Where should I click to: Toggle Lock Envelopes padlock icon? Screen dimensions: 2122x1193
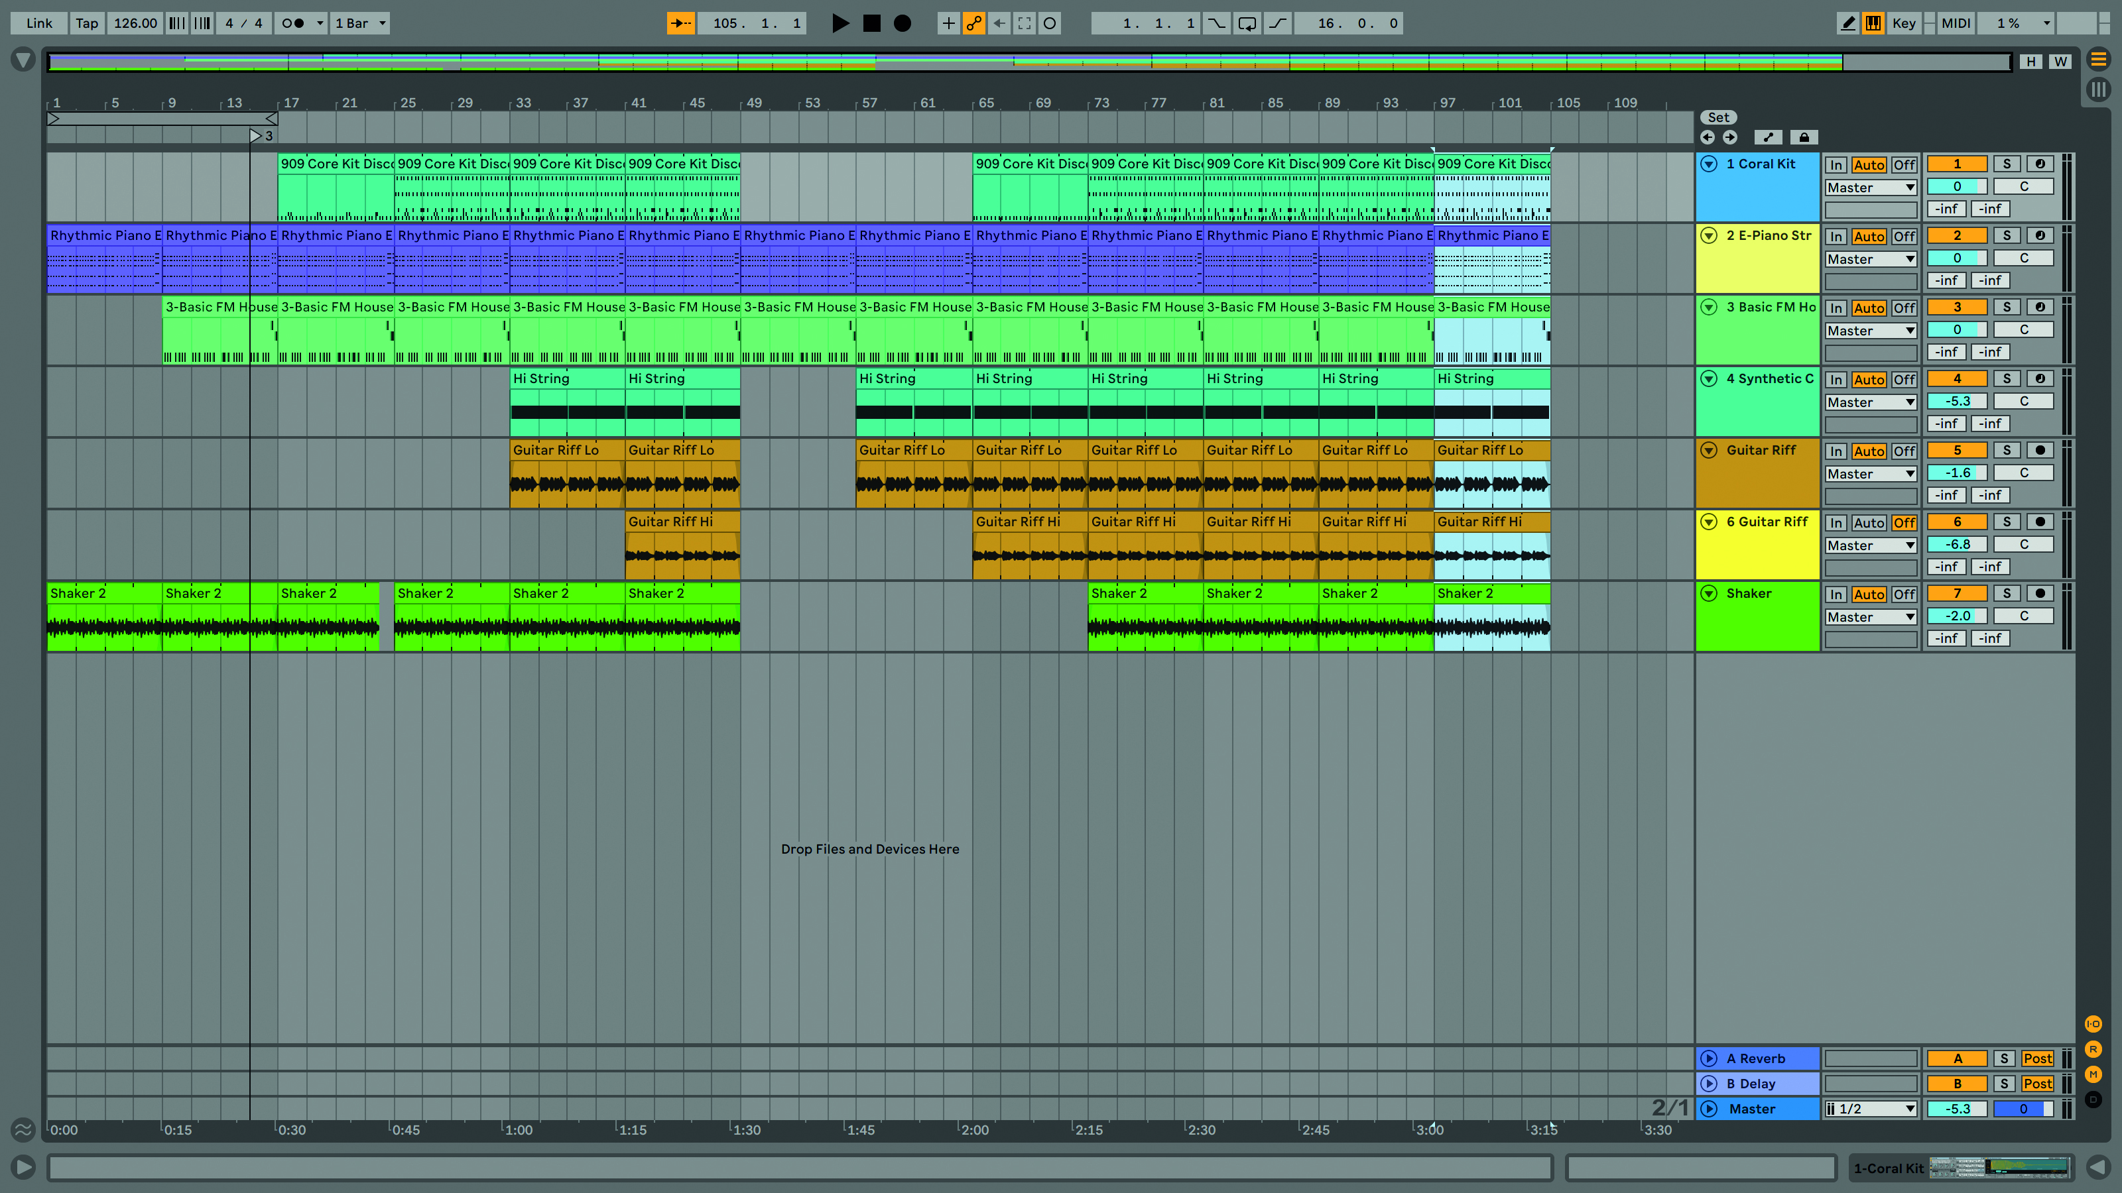(1804, 137)
